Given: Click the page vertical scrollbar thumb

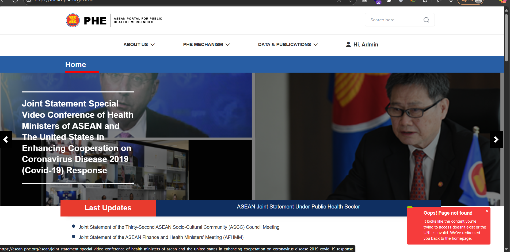Looking at the screenshot, I should 506,37.
